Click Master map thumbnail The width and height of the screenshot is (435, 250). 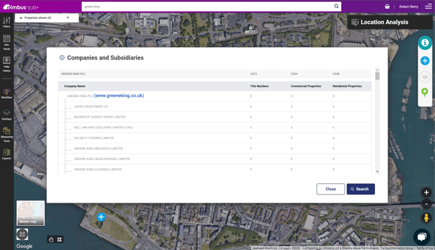click(31, 213)
